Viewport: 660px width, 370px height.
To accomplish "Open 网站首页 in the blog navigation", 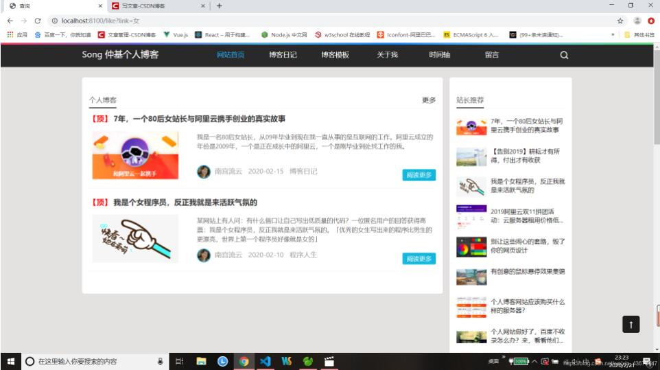I will [231, 55].
